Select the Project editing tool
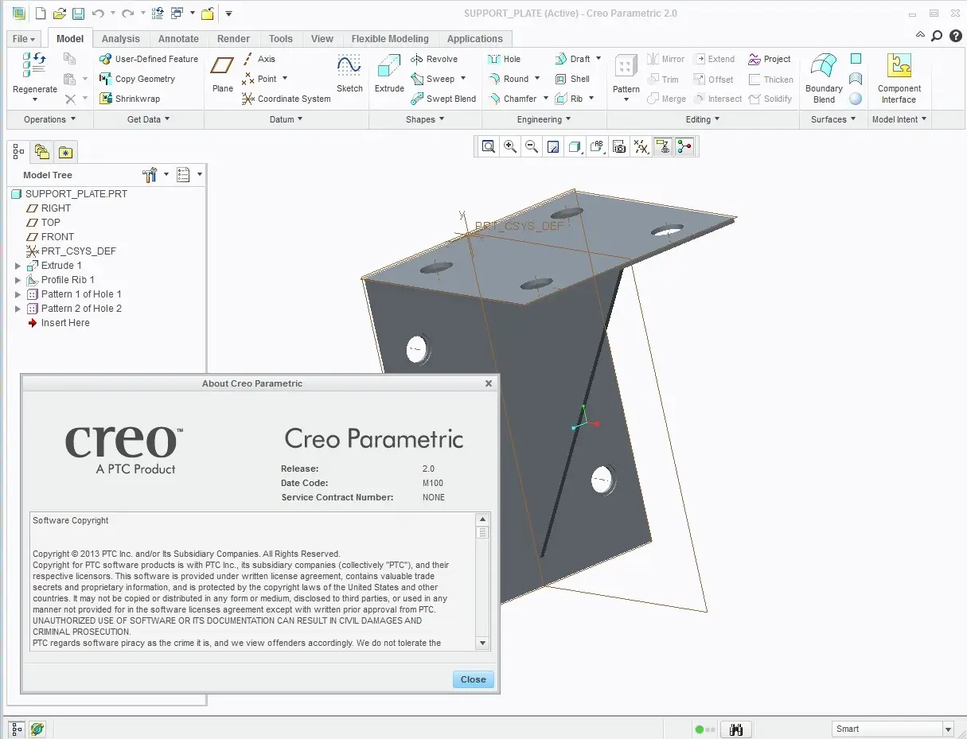The height and width of the screenshot is (739, 967). [x=770, y=59]
